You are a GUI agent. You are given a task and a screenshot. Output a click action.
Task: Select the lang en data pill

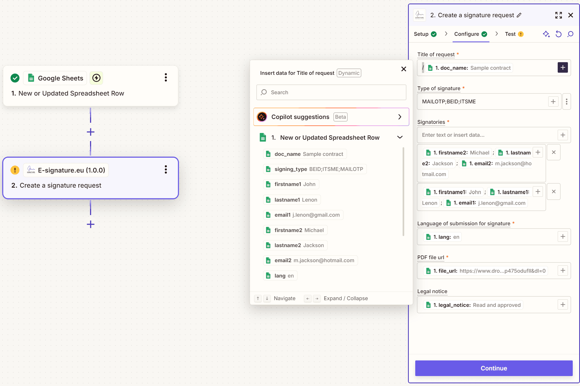click(280, 276)
